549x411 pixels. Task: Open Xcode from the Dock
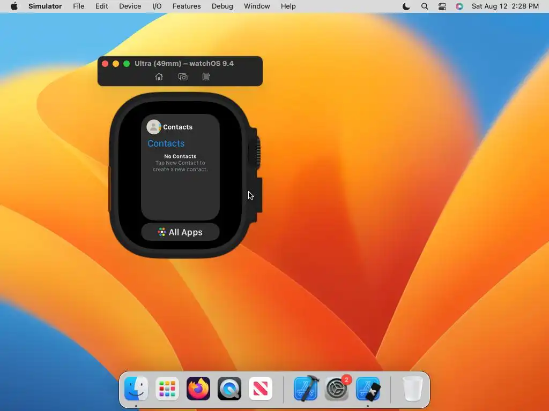[x=306, y=389]
